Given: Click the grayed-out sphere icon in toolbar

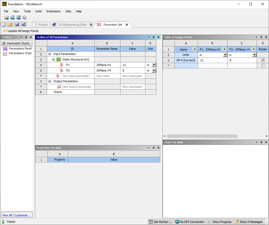Looking at the screenshot, I should 25,18.
